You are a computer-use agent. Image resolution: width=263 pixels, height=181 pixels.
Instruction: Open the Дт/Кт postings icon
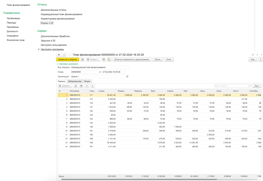point(109,59)
